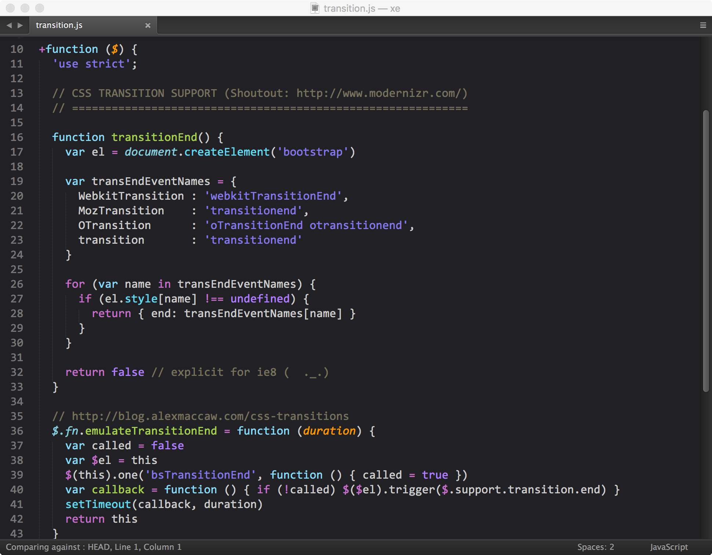Click 'return false' on line 32
This screenshot has width=712, height=555.
pyautogui.click(x=105, y=372)
